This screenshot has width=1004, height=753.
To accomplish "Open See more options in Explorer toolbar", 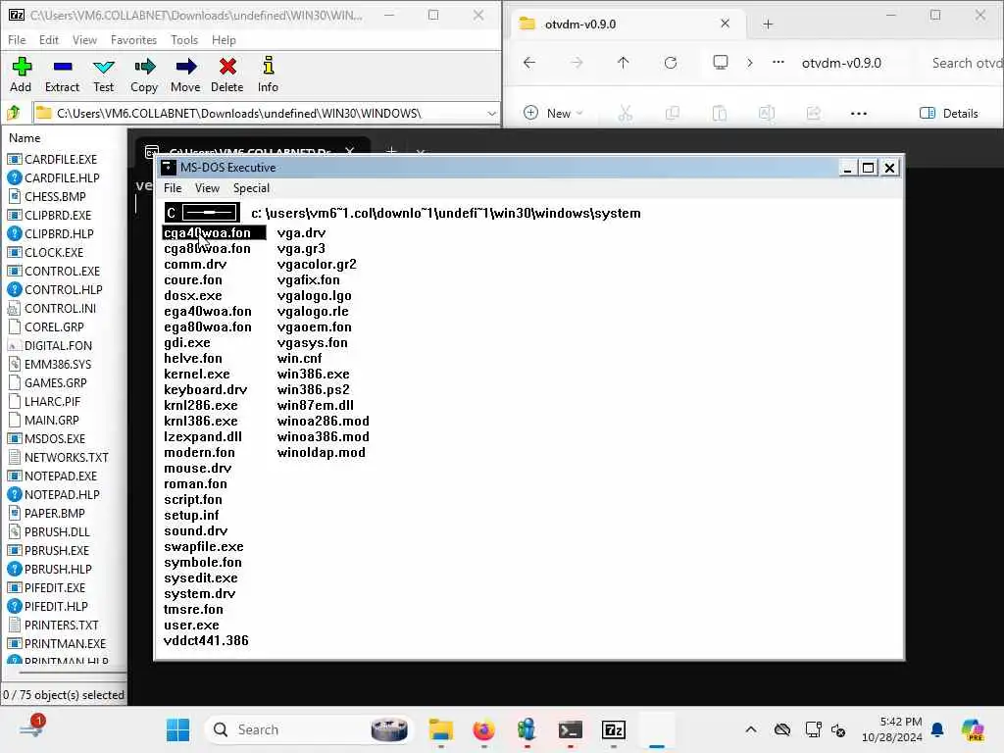I will pyautogui.click(x=859, y=114).
